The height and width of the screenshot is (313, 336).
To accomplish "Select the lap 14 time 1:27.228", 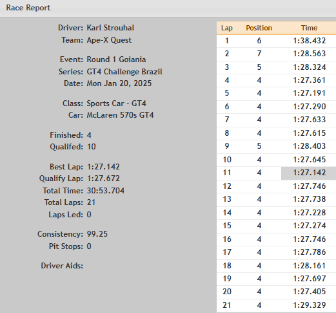I will (x=310, y=213).
